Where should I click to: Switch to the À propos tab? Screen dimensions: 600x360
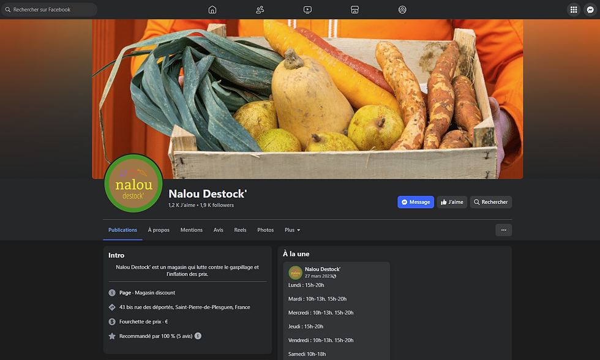159,230
